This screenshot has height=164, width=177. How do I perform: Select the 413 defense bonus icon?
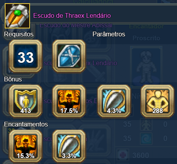coord(26,101)
